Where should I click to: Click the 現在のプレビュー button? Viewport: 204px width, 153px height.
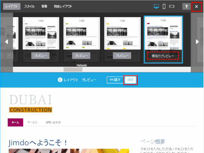coord(163,56)
